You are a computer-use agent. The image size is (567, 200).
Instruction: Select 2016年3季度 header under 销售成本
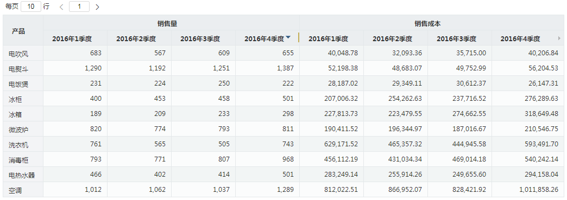(456, 39)
